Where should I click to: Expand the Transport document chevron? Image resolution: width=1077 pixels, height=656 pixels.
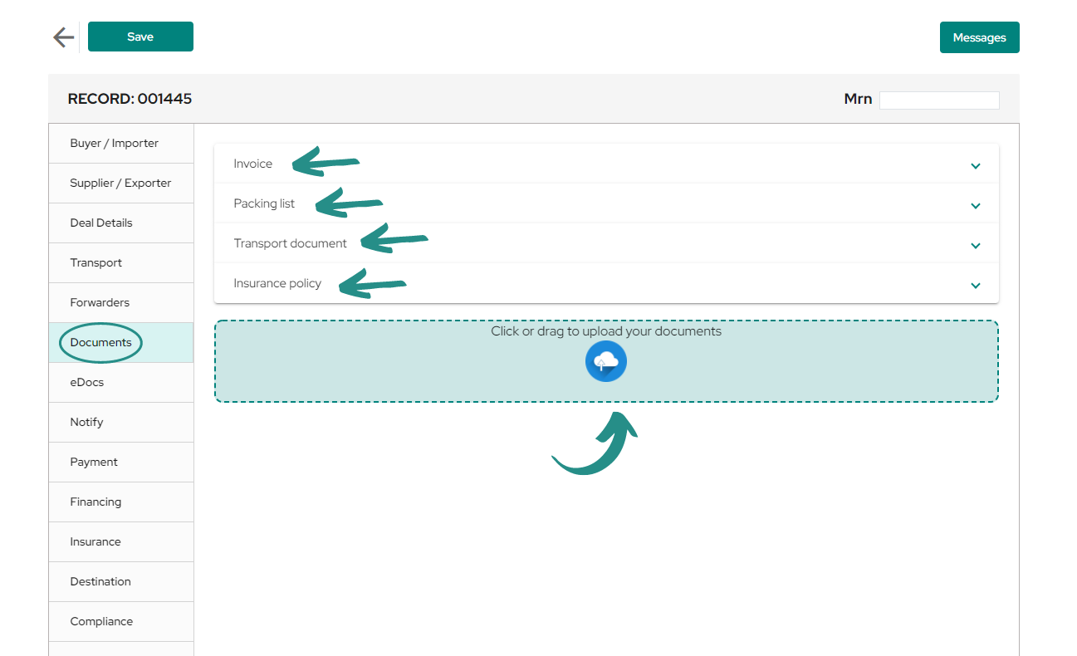coord(976,246)
